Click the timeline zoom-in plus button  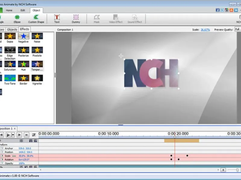tap(223, 170)
